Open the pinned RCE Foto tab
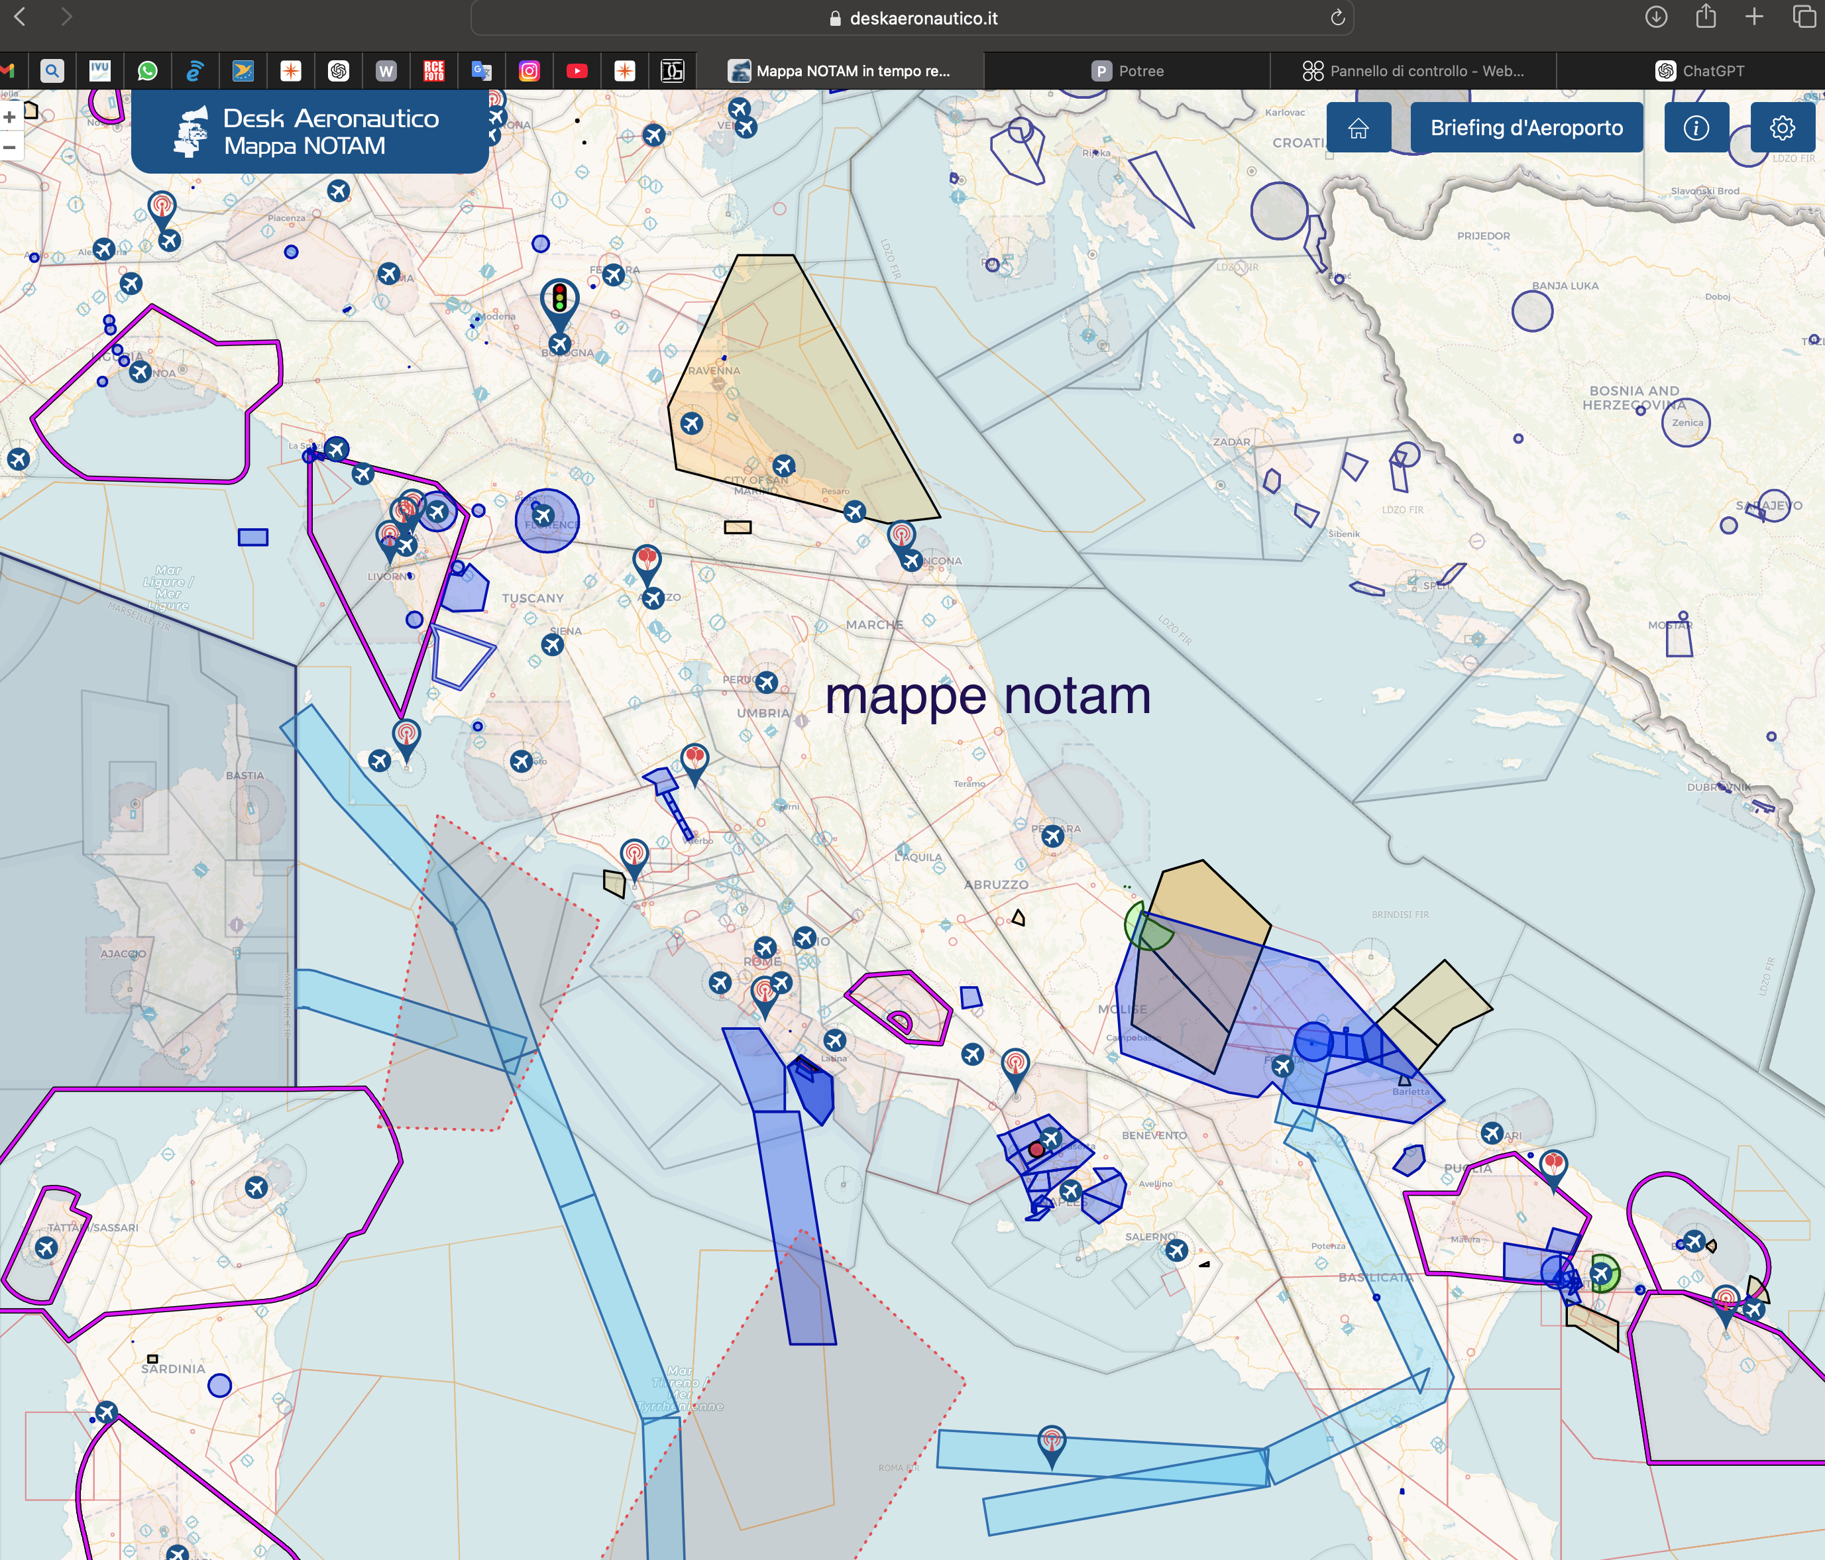Viewport: 1825px width, 1560px height. [434, 70]
